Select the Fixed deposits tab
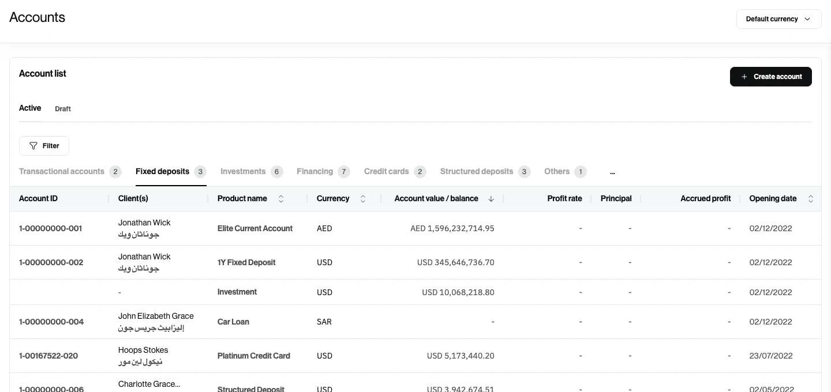The height and width of the screenshot is (392, 831). [x=171, y=172]
